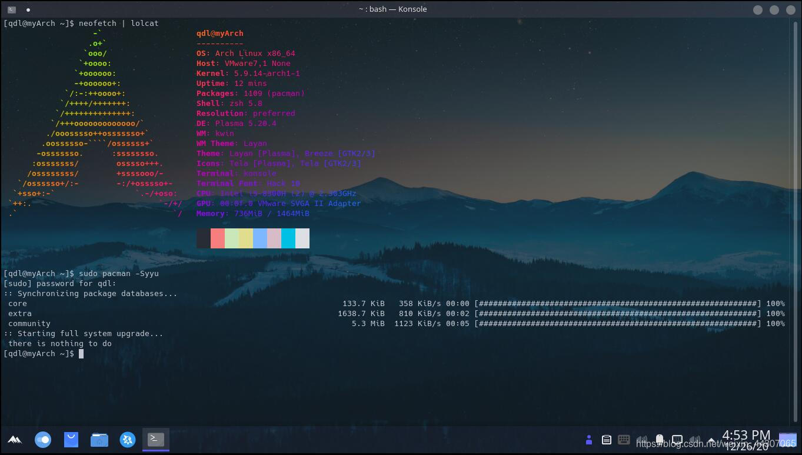The width and height of the screenshot is (802, 455).
Task: Click the 'extra' repository row name
Action: coord(20,313)
